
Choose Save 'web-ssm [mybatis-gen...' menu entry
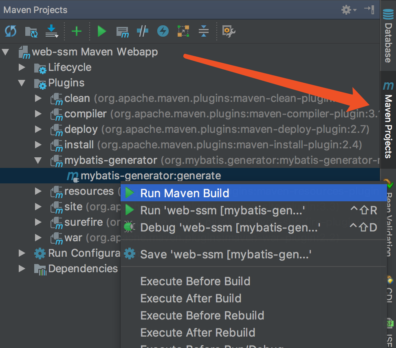pyautogui.click(x=253, y=254)
